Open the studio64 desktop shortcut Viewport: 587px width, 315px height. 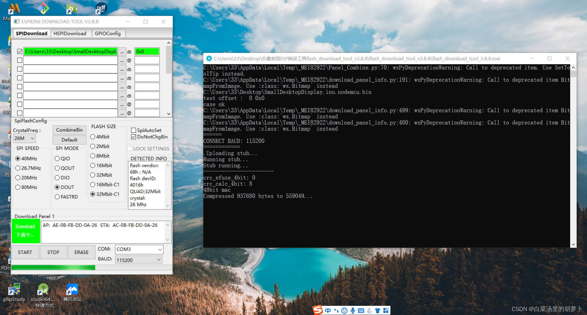click(43, 295)
